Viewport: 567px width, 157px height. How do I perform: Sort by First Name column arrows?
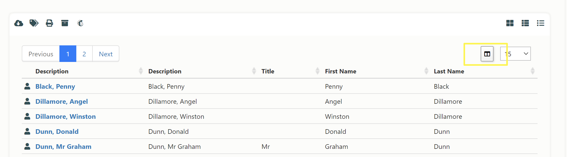coord(426,71)
